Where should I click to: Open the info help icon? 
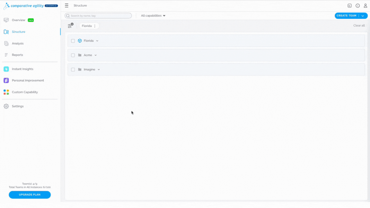pyautogui.click(x=357, y=6)
